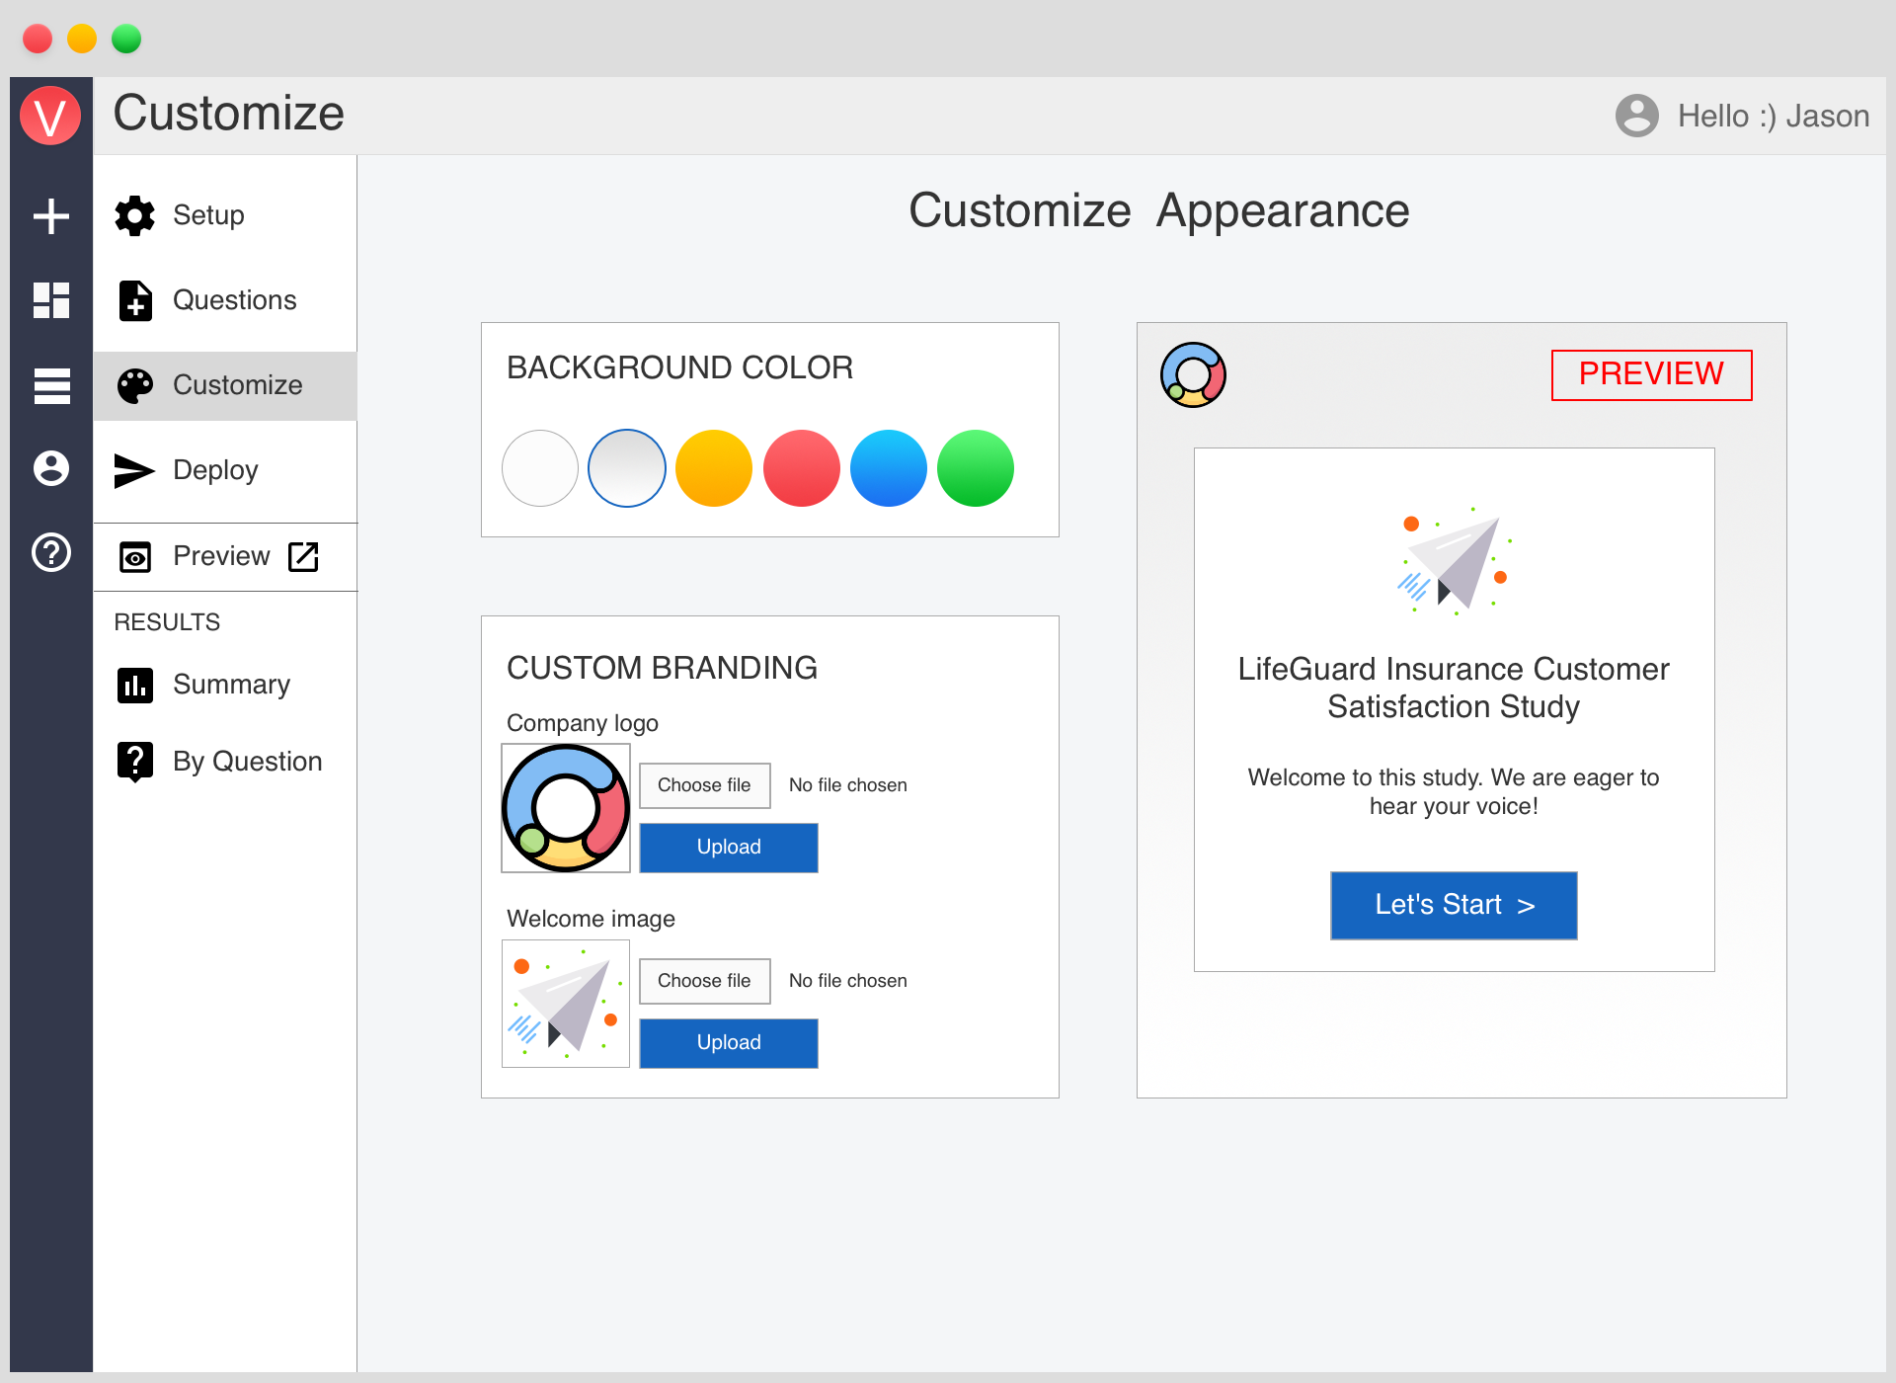
Task: Open Preview via external link icon
Action: pyautogui.click(x=303, y=556)
